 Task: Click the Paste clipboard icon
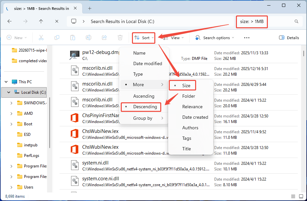pos(73,38)
